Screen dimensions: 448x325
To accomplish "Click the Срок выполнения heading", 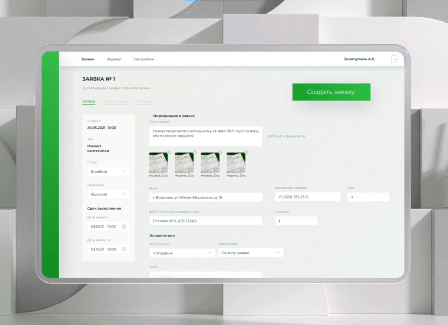I will click(x=104, y=208).
